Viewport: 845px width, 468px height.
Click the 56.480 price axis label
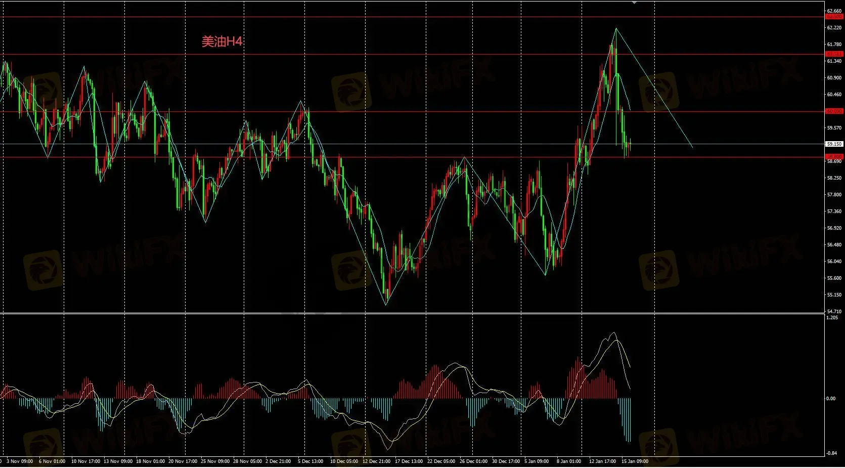tap(834, 245)
